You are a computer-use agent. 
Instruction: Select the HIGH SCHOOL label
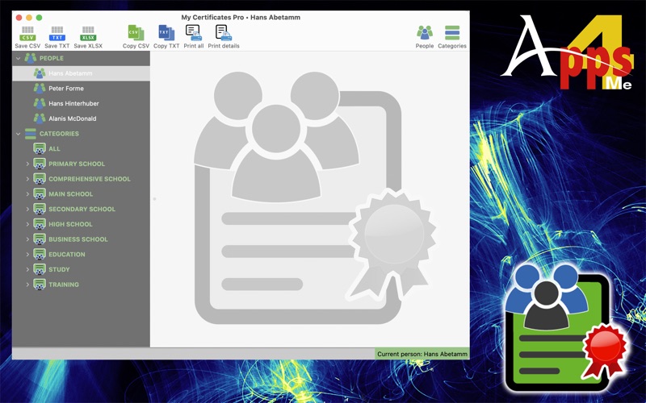(x=70, y=224)
